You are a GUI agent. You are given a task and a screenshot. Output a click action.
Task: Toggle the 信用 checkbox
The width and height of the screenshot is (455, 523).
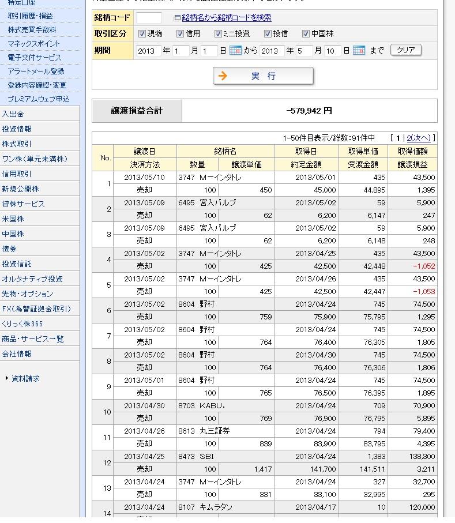[x=180, y=33]
